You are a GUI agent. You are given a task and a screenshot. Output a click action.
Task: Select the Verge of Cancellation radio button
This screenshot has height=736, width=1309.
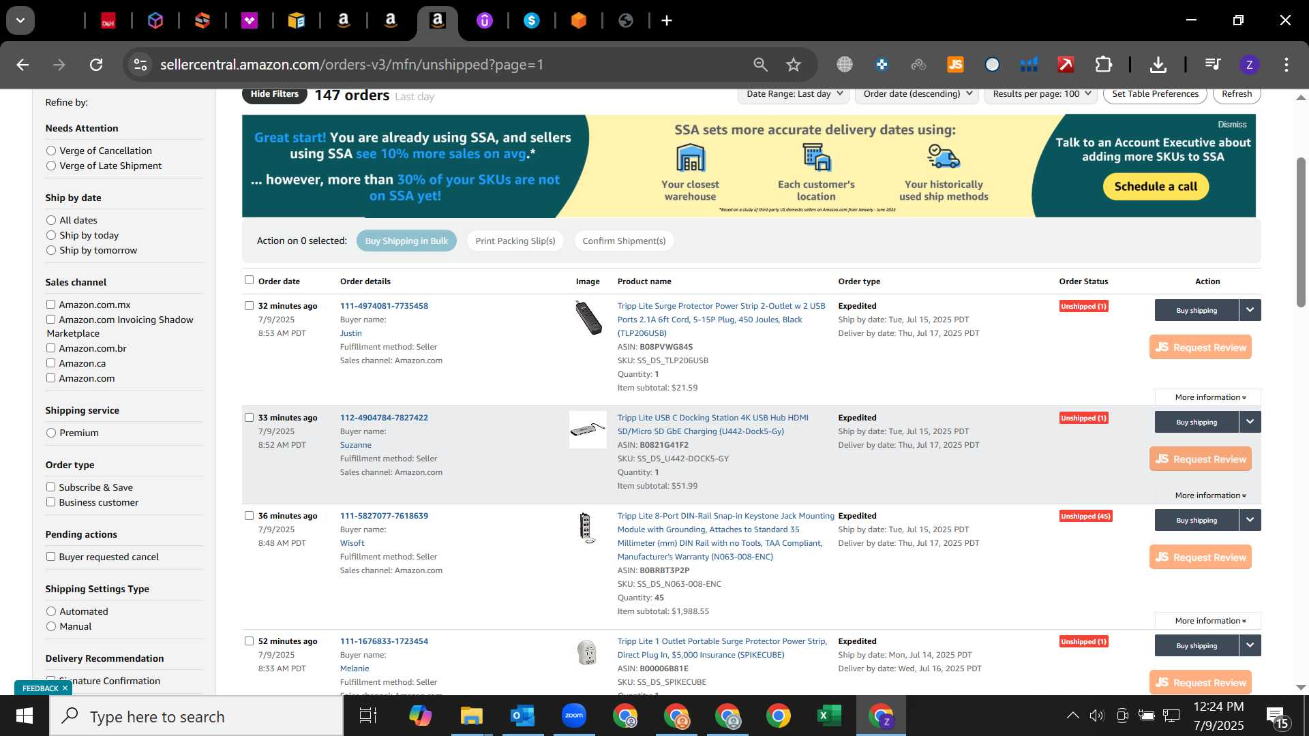[x=51, y=151]
